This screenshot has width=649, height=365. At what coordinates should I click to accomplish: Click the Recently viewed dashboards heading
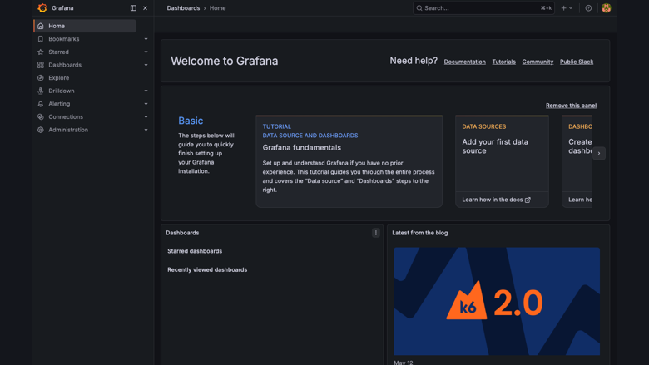pyautogui.click(x=207, y=269)
